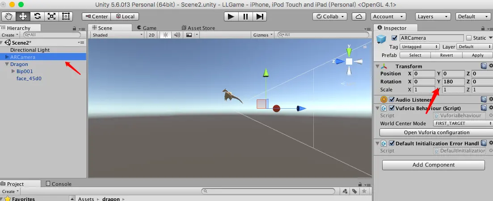493x201 pixels.
Task: Click the prefab Revert button
Action: pos(447,55)
